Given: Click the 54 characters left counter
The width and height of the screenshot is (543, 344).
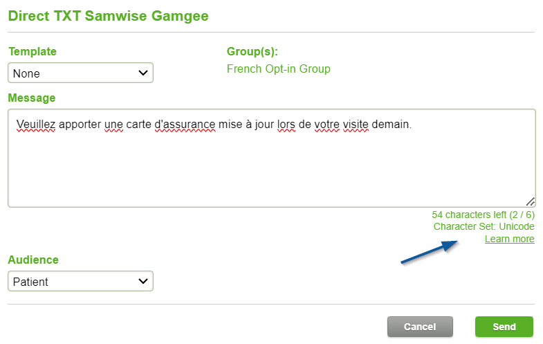Looking at the screenshot, I should (x=483, y=215).
